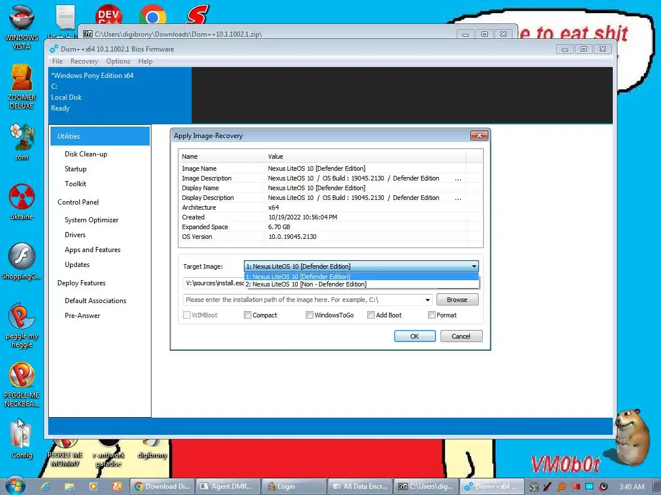Expand the installation path dropdown arrow
The image size is (661, 495).
click(427, 300)
